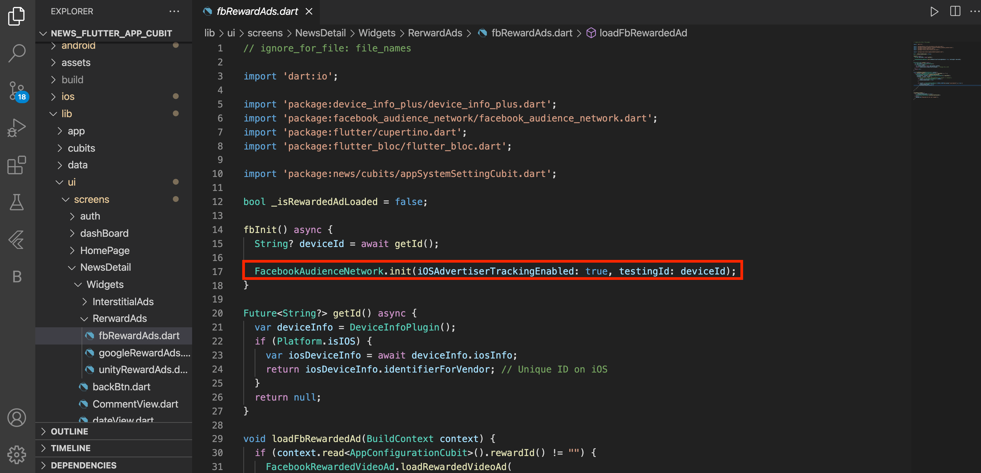Select the fbRewardAds.dart editor tab
The image size is (981, 473).
pyautogui.click(x=257, y=11)
